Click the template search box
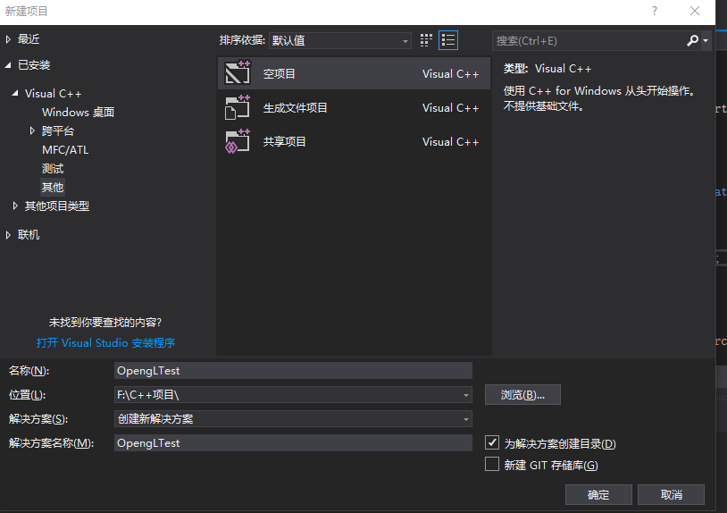The image size is (727, 513). [x=589, y=41]
